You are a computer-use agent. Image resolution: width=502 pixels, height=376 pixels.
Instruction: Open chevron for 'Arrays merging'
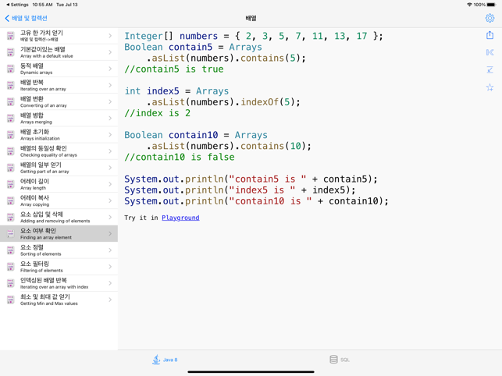pos(110,118)
